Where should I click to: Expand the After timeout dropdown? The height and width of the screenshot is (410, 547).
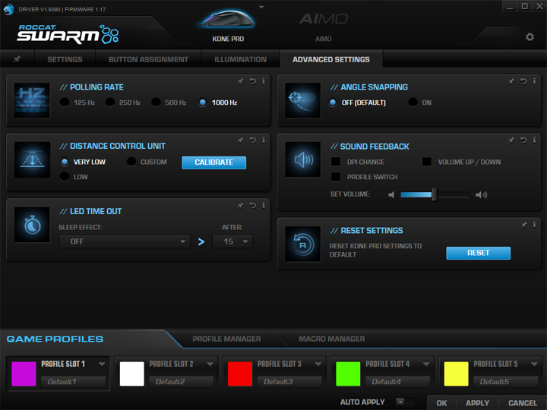point(232,241)
